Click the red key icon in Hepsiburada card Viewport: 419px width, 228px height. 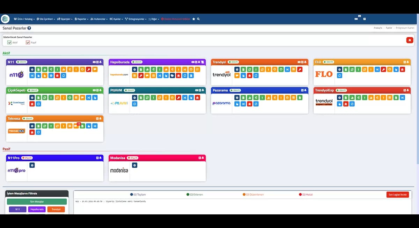141,75
